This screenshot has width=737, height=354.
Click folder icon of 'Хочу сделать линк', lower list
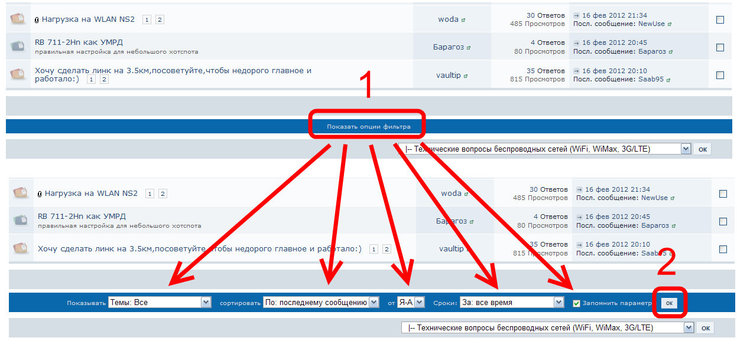(x=20, y=248)
